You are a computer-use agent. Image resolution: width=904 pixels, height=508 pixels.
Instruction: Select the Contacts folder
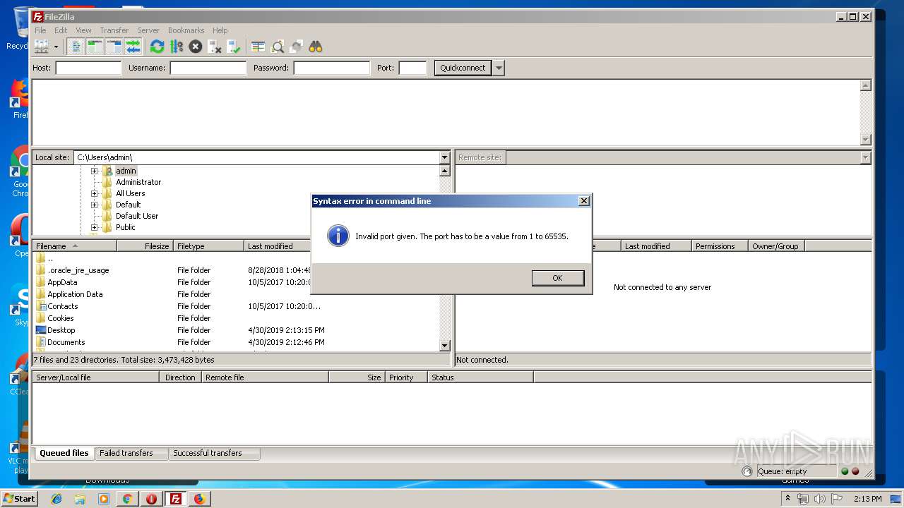pos(62,306)
